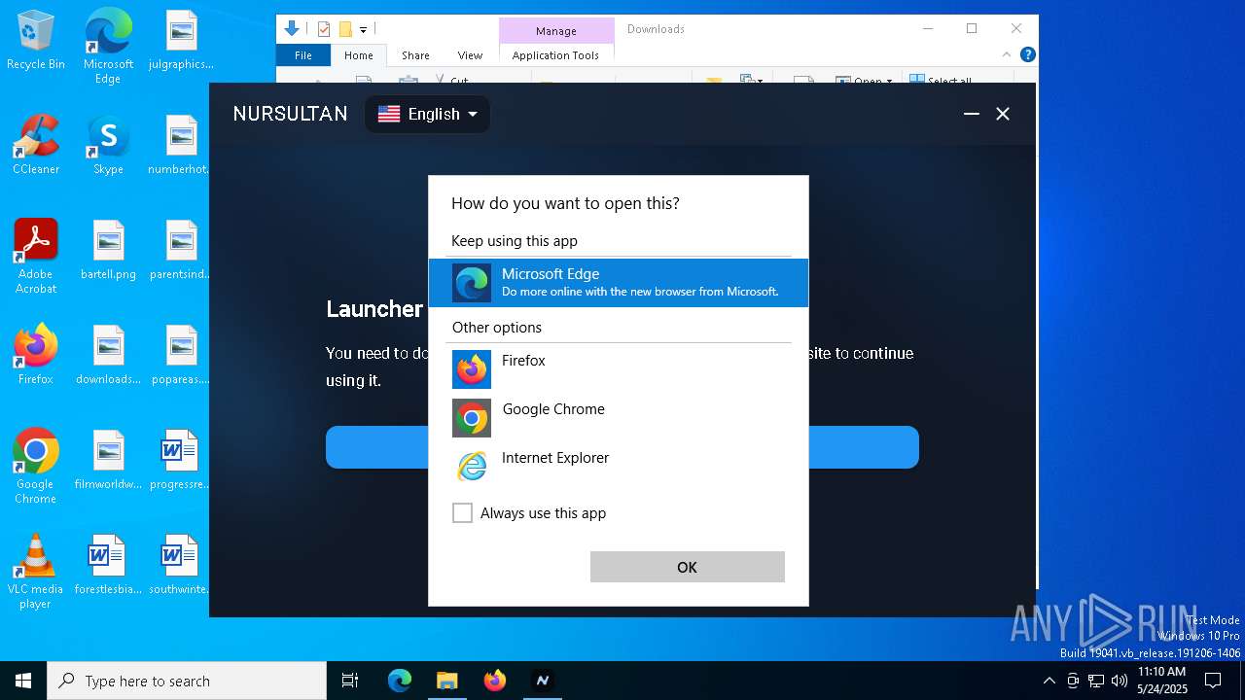
Task: Click the Properties checkmark icon in Explorer title bar
Action: (324, 29)
